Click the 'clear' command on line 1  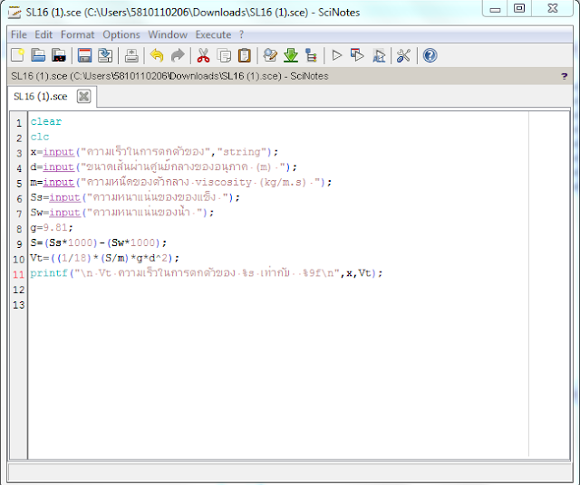[x=46, y=121]
